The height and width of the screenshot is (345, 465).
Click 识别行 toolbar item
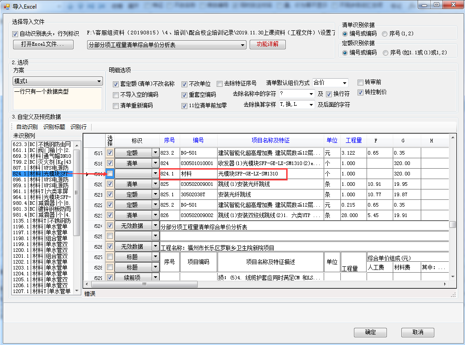(79, 127)
